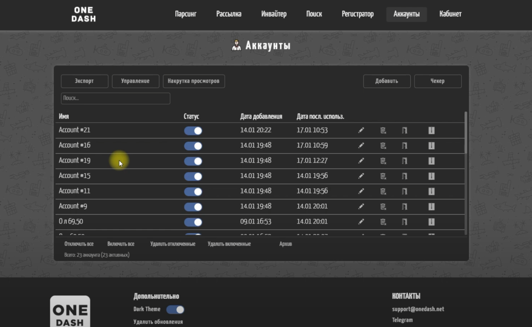Toggle the Dark Theme switch
The image size is (532, 327).
175,309
